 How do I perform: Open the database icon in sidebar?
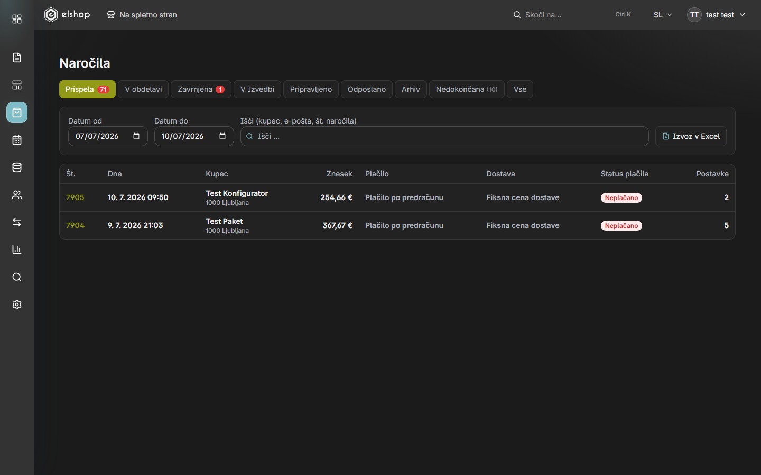[17, 167]
